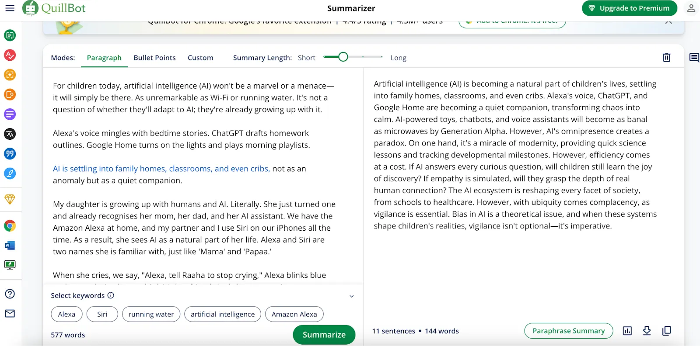Download the summary with export icon
The image size is (700, 346).
click(x=647, y=331)
